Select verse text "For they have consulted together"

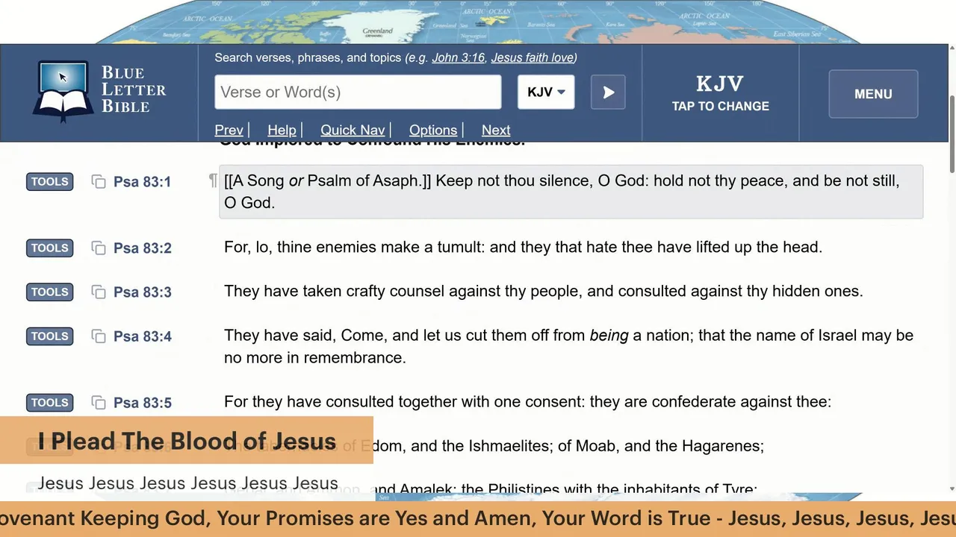(341, 401)
